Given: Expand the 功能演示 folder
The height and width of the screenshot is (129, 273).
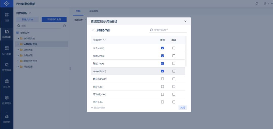Looking at the screenshot, I should 18,50.
